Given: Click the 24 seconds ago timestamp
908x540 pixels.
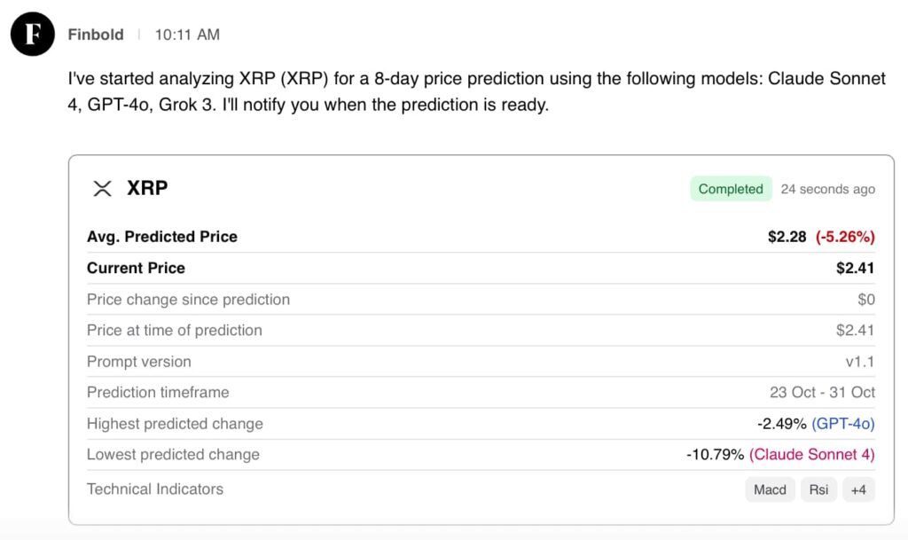Looking at the screenshot, I should point(828,189).
